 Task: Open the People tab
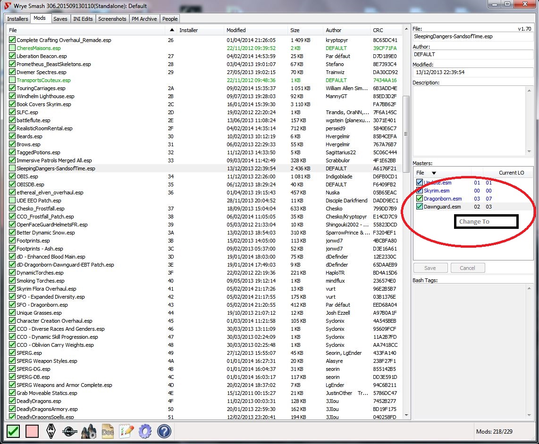(170, 19)
